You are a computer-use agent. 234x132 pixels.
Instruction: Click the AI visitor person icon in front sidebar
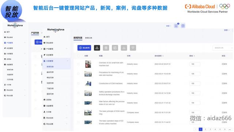(44, 112)
